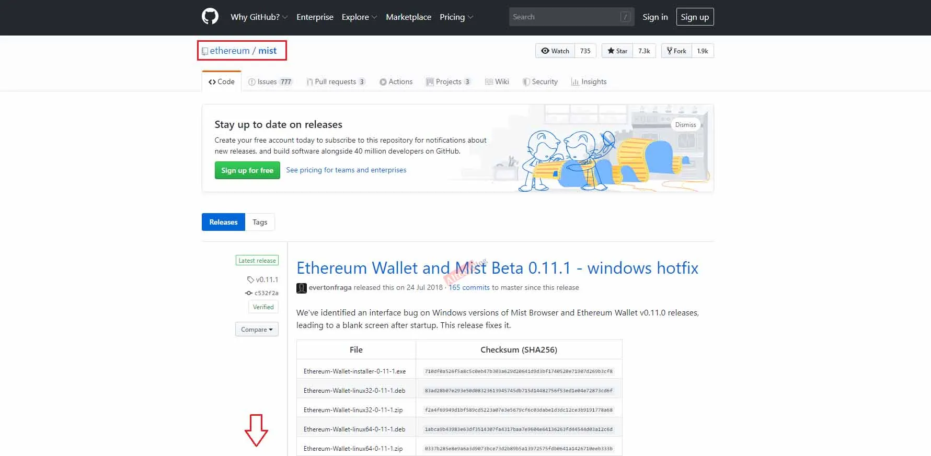Select Ethereum-Wallet-linux32-0-11-1.deb text
Screen dimensions: 931x456
pos(354,390)
